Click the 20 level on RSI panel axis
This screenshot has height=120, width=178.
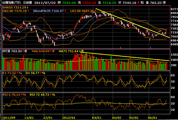coord(173,110)
